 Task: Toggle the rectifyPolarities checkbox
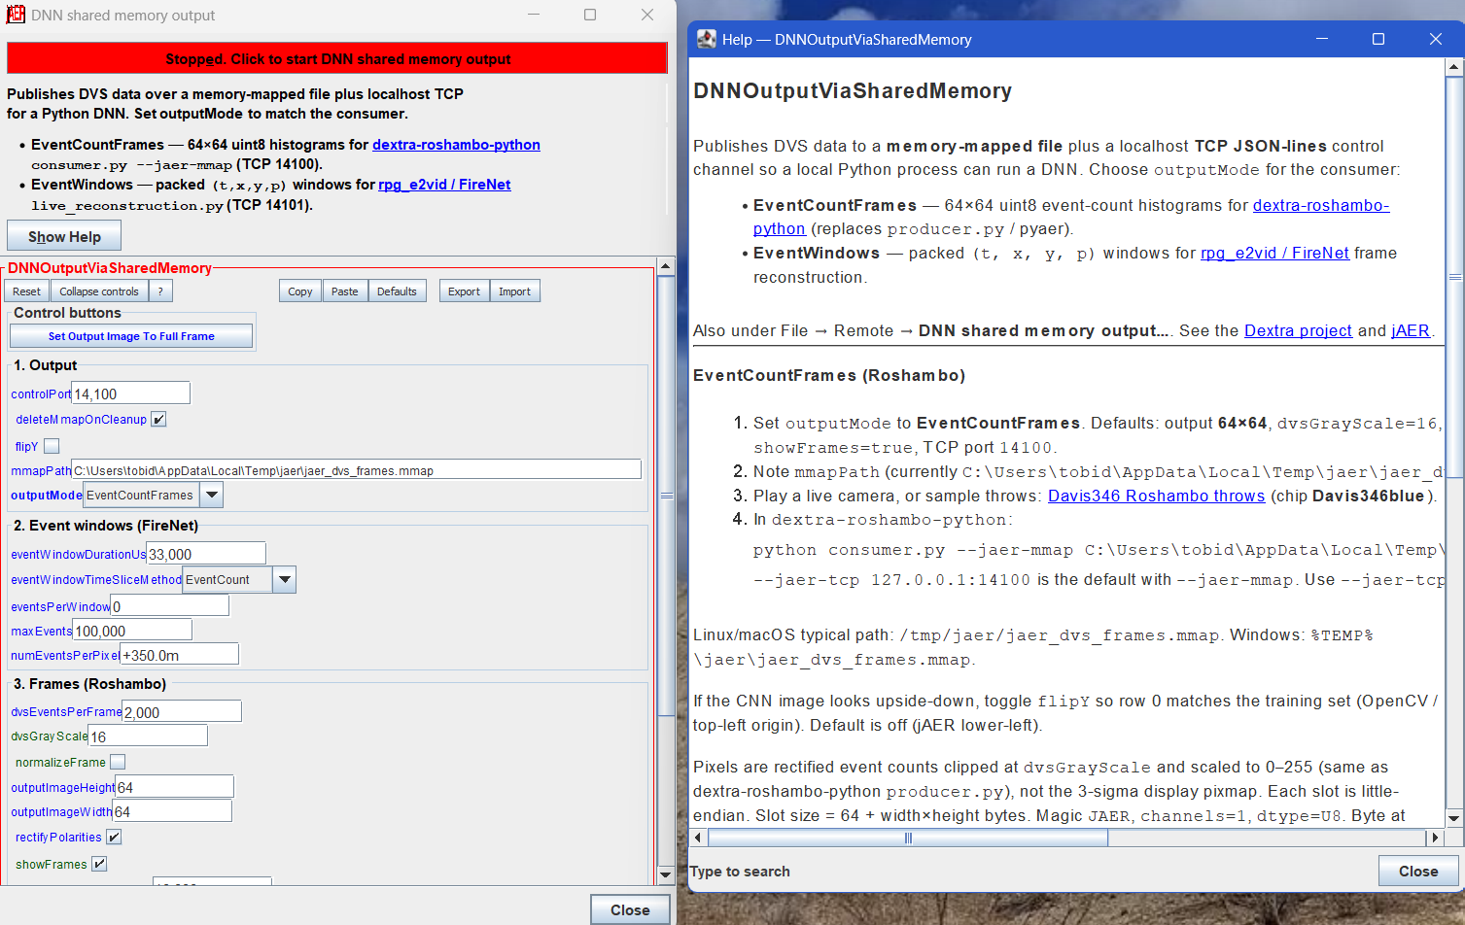click(x=114, y=837)
